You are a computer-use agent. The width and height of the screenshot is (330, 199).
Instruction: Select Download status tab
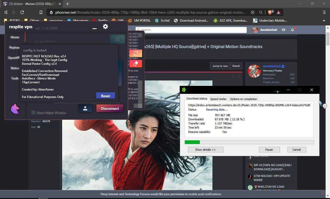tap(197, 99)
